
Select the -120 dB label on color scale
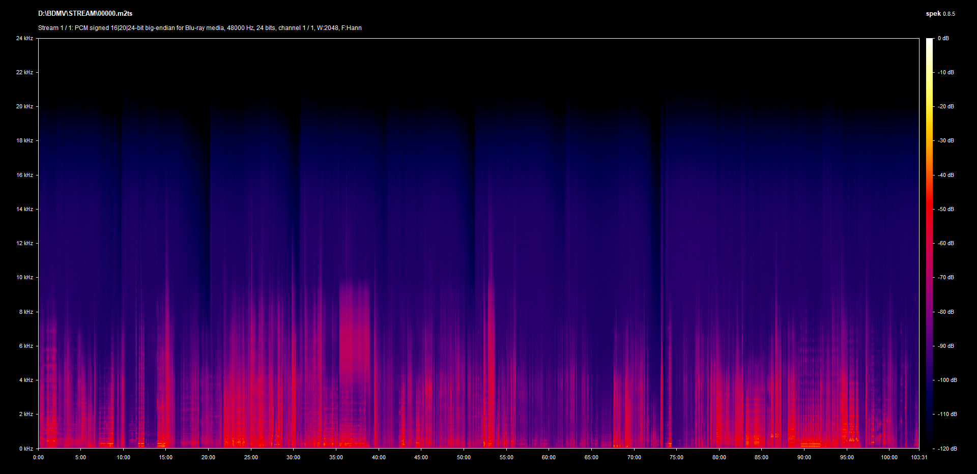pos(946,449)
